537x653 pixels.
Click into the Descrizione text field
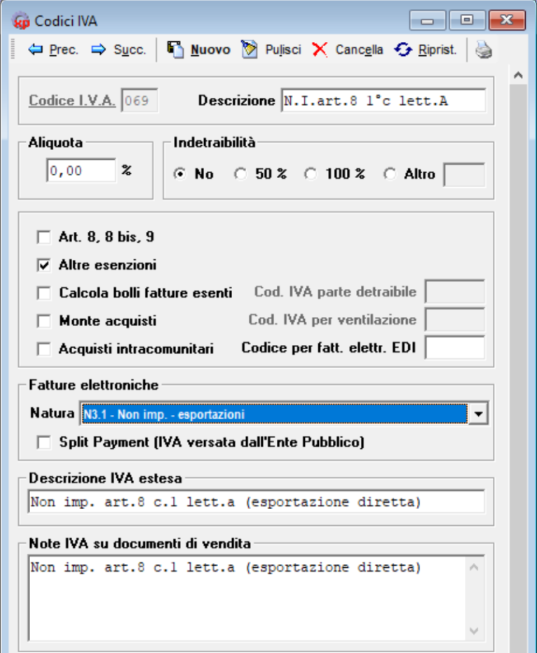pos(382,101)
